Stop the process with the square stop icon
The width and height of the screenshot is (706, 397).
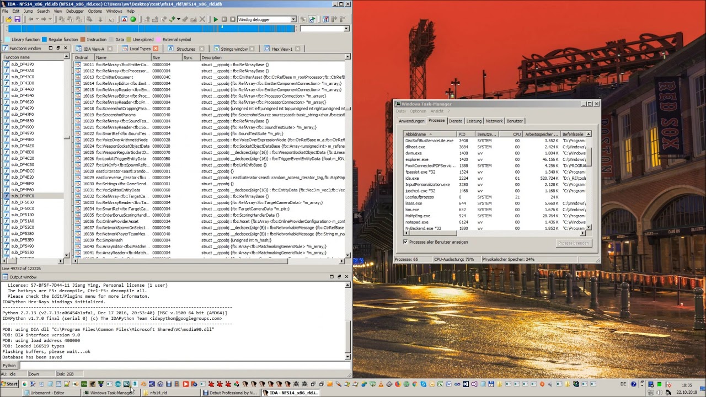coord(233,19)
